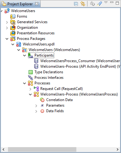Expand the Request Call process
The image size is (121, 153).
(30, 89)
